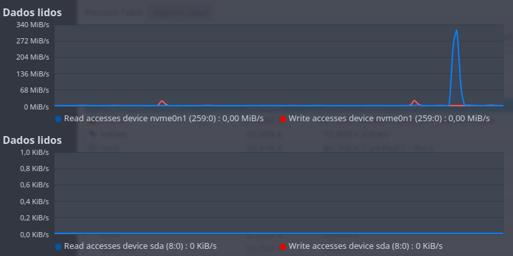Click the red nvme0n1 write legend dot
Viewport: 513px width, 256px height.
click(x=282, y=119)
